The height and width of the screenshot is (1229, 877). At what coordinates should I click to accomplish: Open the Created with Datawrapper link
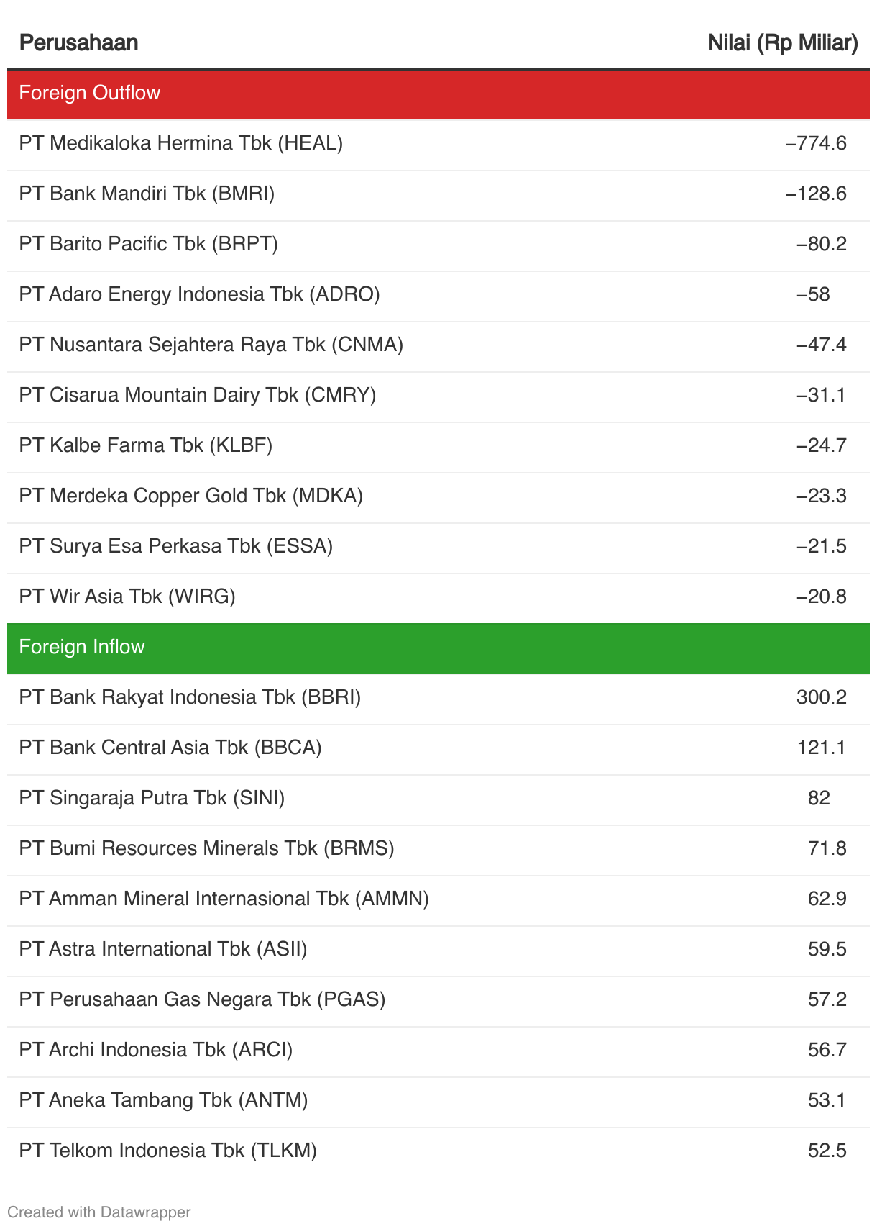pos(98,1212)
